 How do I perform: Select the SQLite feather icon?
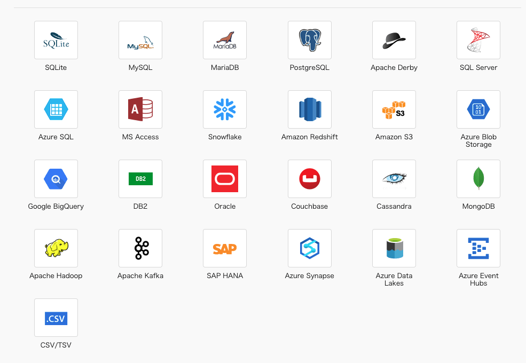(x=56, y=40)
